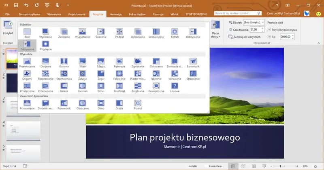Click the Powiedz mi search box
The height and width of the screenshot is (170, 324).
click(x=238, y=13)
